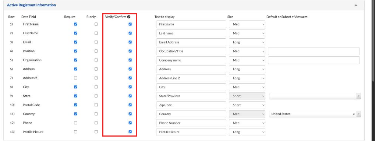Image resolution: width=375 pixels, height=141 pixels.
Task: Open Size dropdown for Address 2
Action: coord(247,78)
